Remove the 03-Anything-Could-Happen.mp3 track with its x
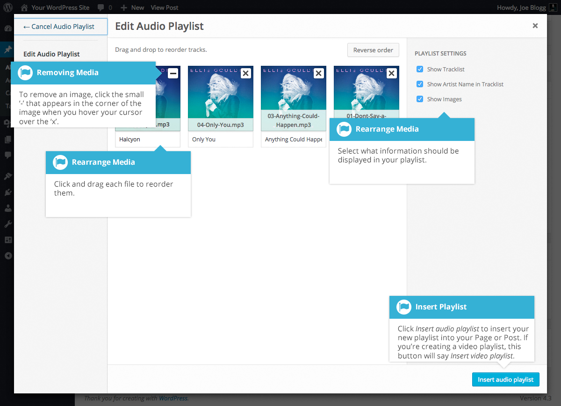This screenshot has height=406, width=561. [318, 73]
